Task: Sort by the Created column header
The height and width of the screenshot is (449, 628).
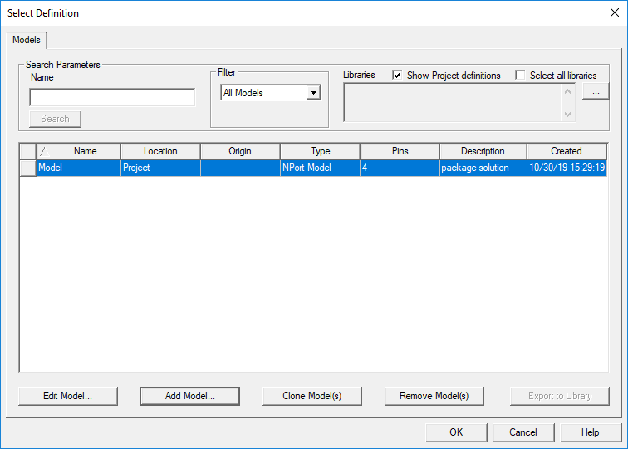Action: click(567, 151)
